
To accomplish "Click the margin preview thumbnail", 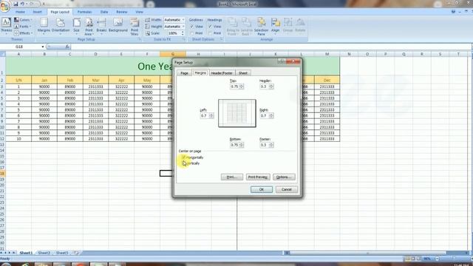I will (x=237, y=113).
